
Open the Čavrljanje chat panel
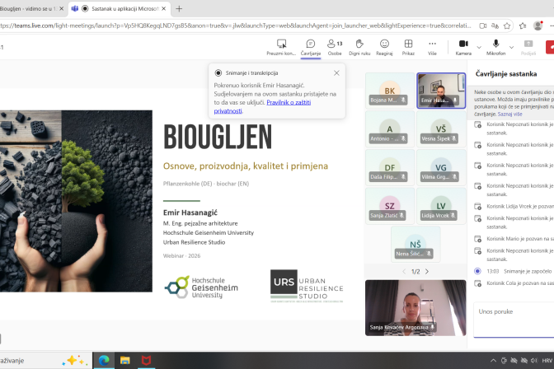(x=311, y=47)
